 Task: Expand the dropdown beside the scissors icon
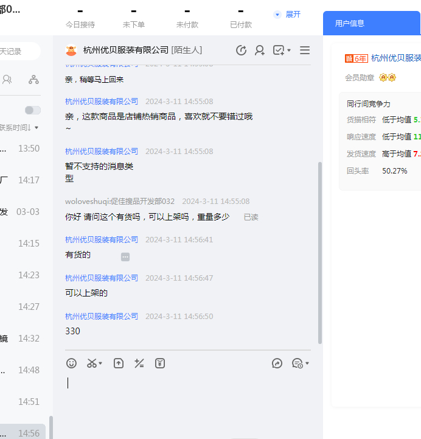100,363
